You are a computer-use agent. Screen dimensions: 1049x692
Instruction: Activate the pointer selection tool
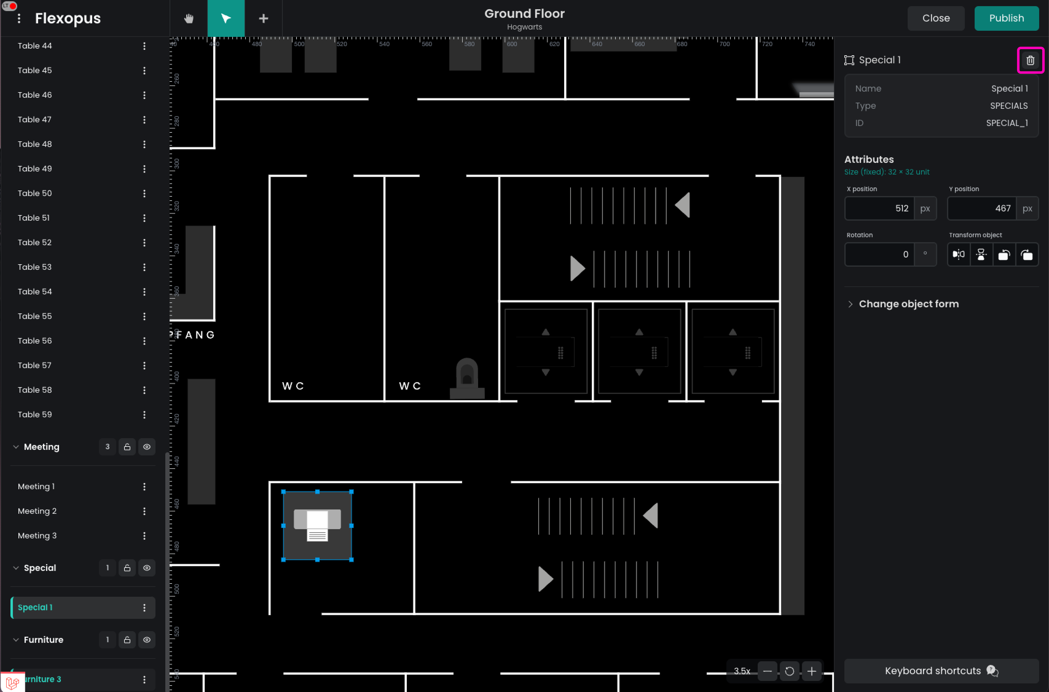226,18
